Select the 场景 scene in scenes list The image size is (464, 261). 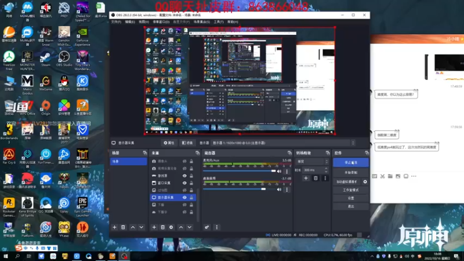click(x=128, y=161)
